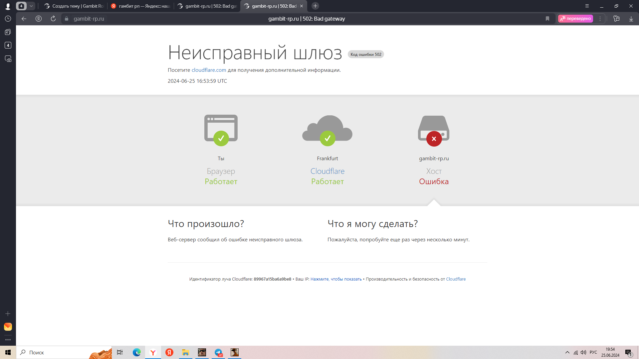The image size is (639, 359).
Task: Reload the page with refresh icon
Action: click(x=53, y=19)
